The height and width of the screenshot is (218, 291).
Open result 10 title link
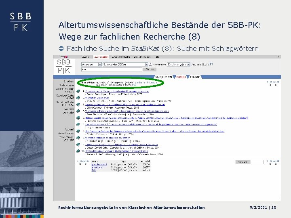[x=116, y=151]
